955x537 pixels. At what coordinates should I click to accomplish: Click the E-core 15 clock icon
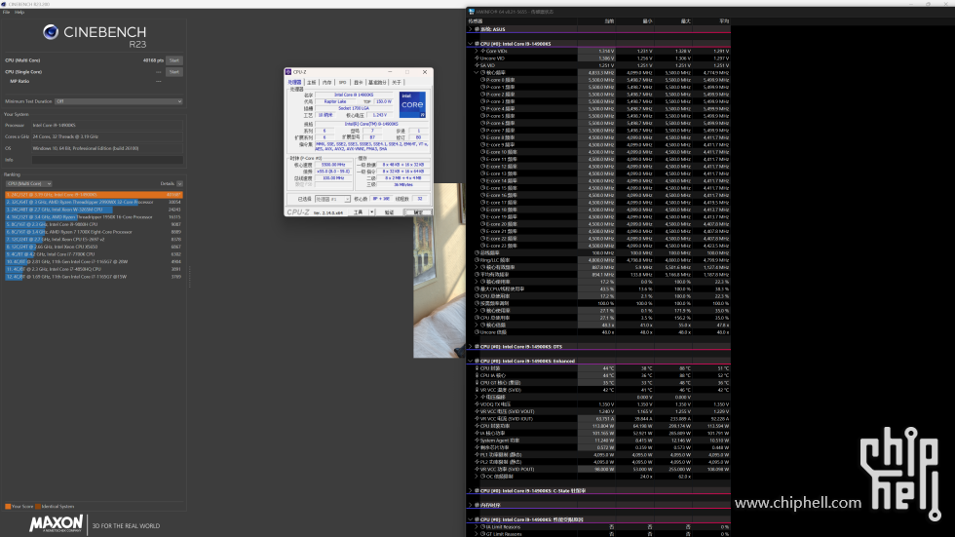point(483,188)
